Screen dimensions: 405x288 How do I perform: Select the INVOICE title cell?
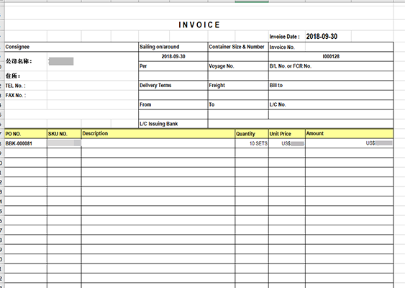[x=199, y=24]
